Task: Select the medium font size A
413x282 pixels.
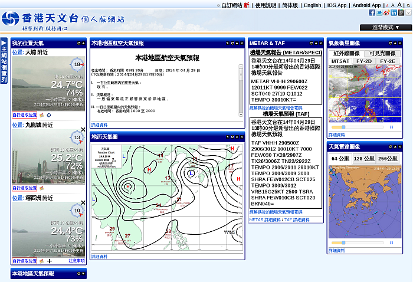Action: coord(393,5)
